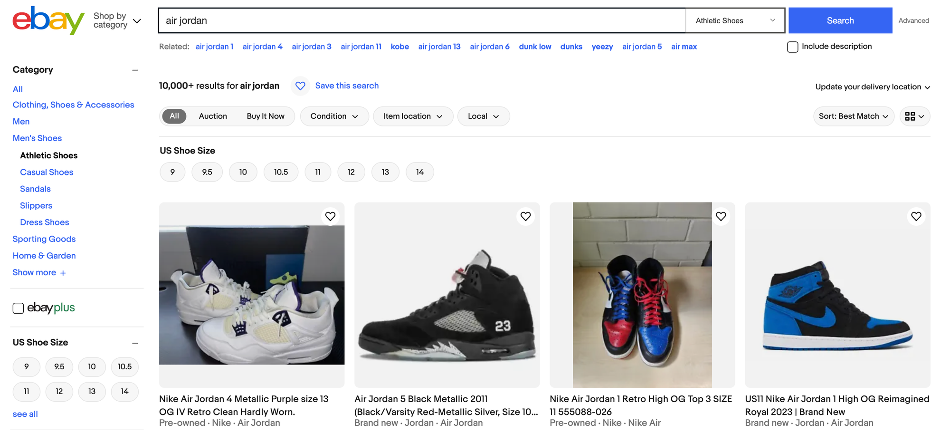Select the All category link in sidebar
The width and height of the screenshot is (950, 433).
point(18,89)
